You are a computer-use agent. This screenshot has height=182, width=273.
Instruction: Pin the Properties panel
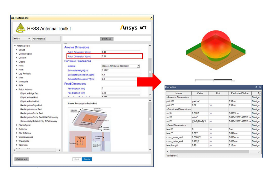tap(256, 87)
